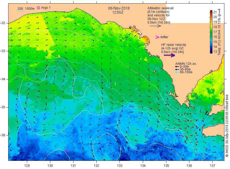The image size is (230, 169).
Task: Click the latitude axis label -35
Action: [3, 107]
